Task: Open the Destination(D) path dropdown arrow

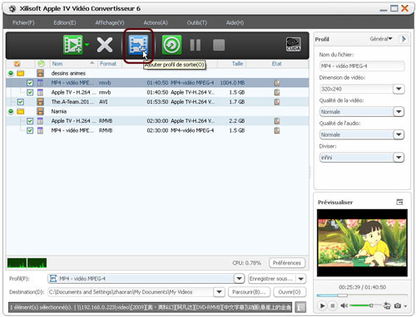Action: 219,292
